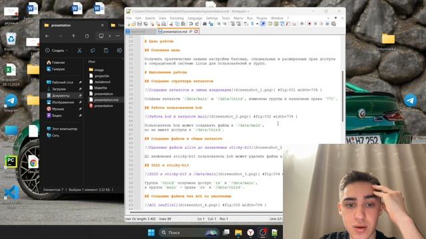Open the Function List panel icon
426x239 pixels.
288,24
